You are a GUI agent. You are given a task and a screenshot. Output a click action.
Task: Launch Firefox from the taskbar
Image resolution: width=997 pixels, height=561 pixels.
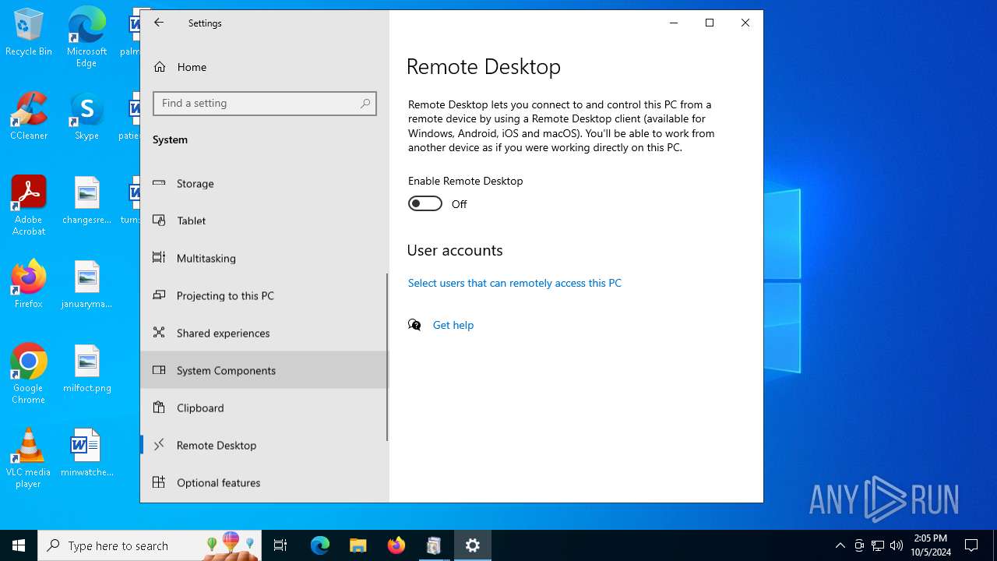(396, 545)
